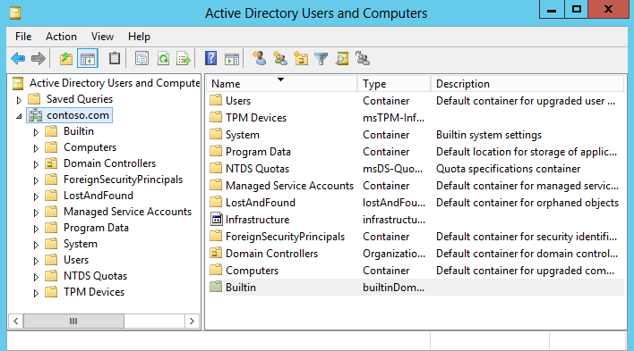Create new organizational unit folder-star icon
This screenshot has height=351, width=634.
click(x=301, y=59)
